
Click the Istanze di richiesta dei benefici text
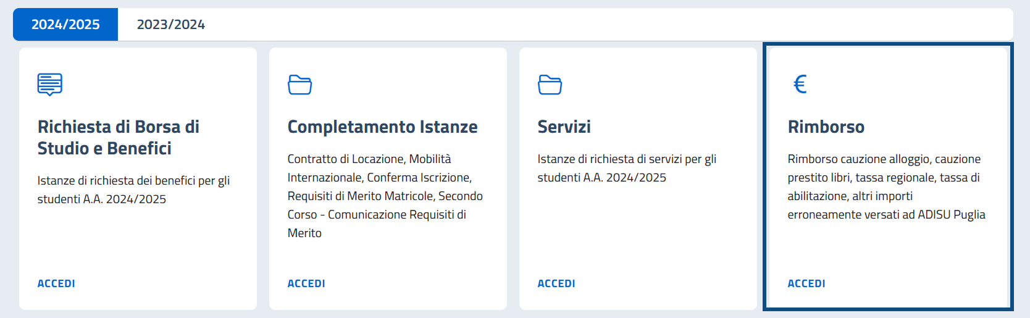tap(133, 190)
